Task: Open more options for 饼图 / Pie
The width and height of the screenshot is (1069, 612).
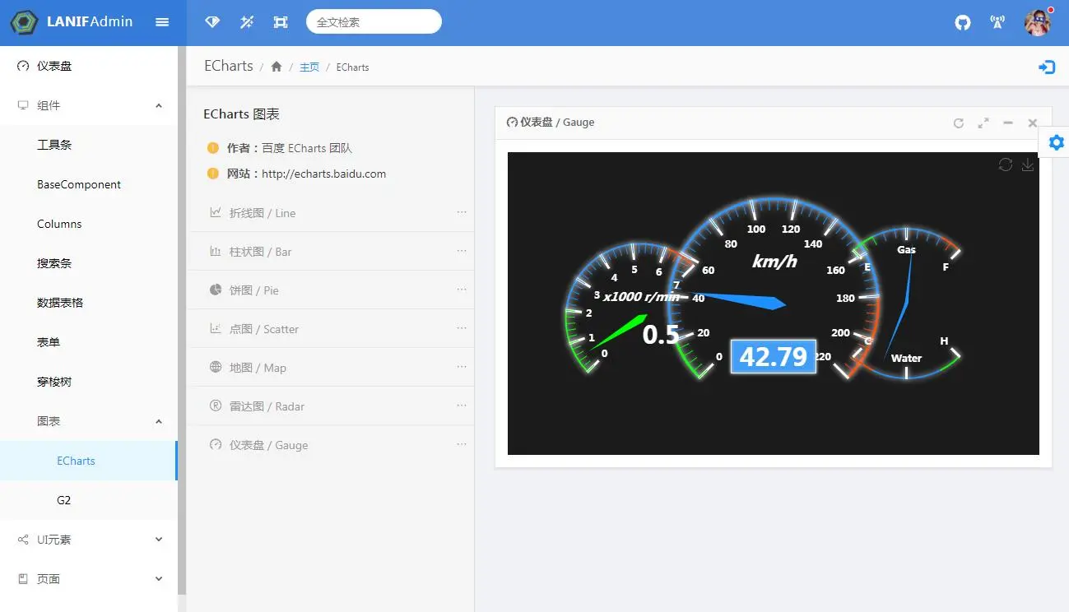Action: pos(462,290)
